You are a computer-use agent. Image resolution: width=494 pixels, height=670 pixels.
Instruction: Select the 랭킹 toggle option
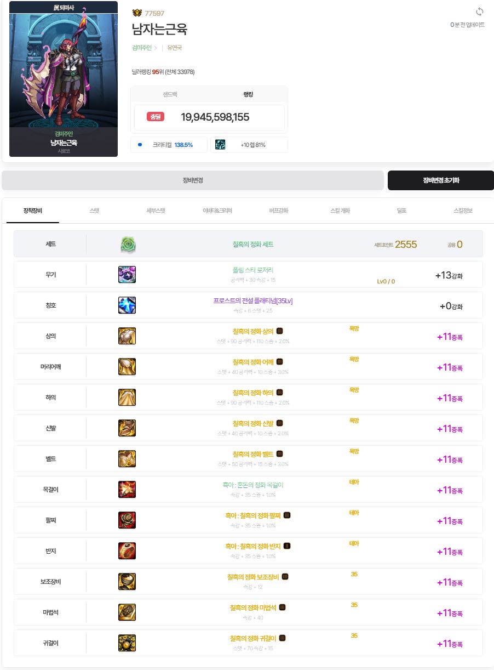(248, 94)
